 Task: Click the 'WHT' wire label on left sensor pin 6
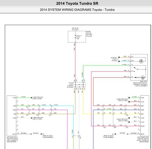[x=22, y=117]
